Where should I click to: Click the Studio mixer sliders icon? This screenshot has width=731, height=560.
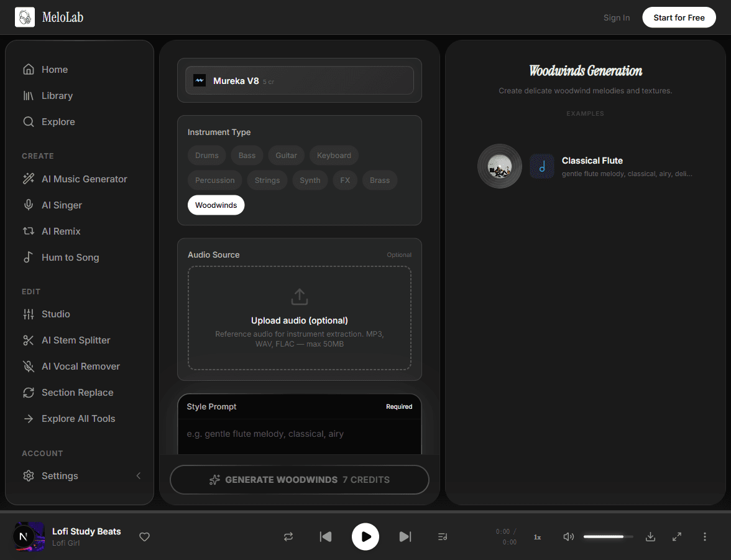[x=29, y=314]
